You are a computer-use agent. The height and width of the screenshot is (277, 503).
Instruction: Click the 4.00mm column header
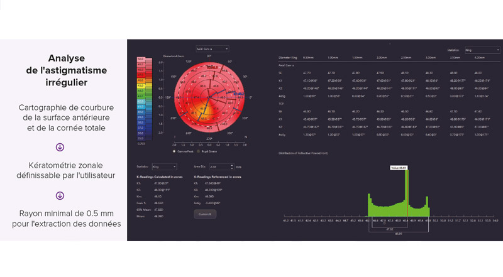(479, 58)
